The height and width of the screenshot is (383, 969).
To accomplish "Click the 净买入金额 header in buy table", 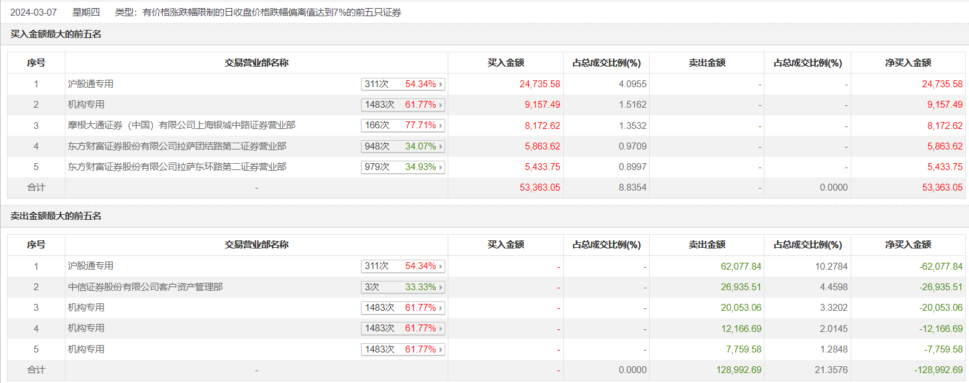I will pos(908,63).
